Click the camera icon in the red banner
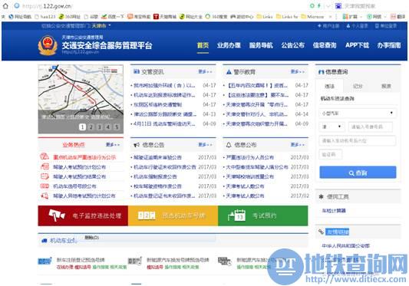Viewport: 409px width, 286px height. [x=57, y=215]
